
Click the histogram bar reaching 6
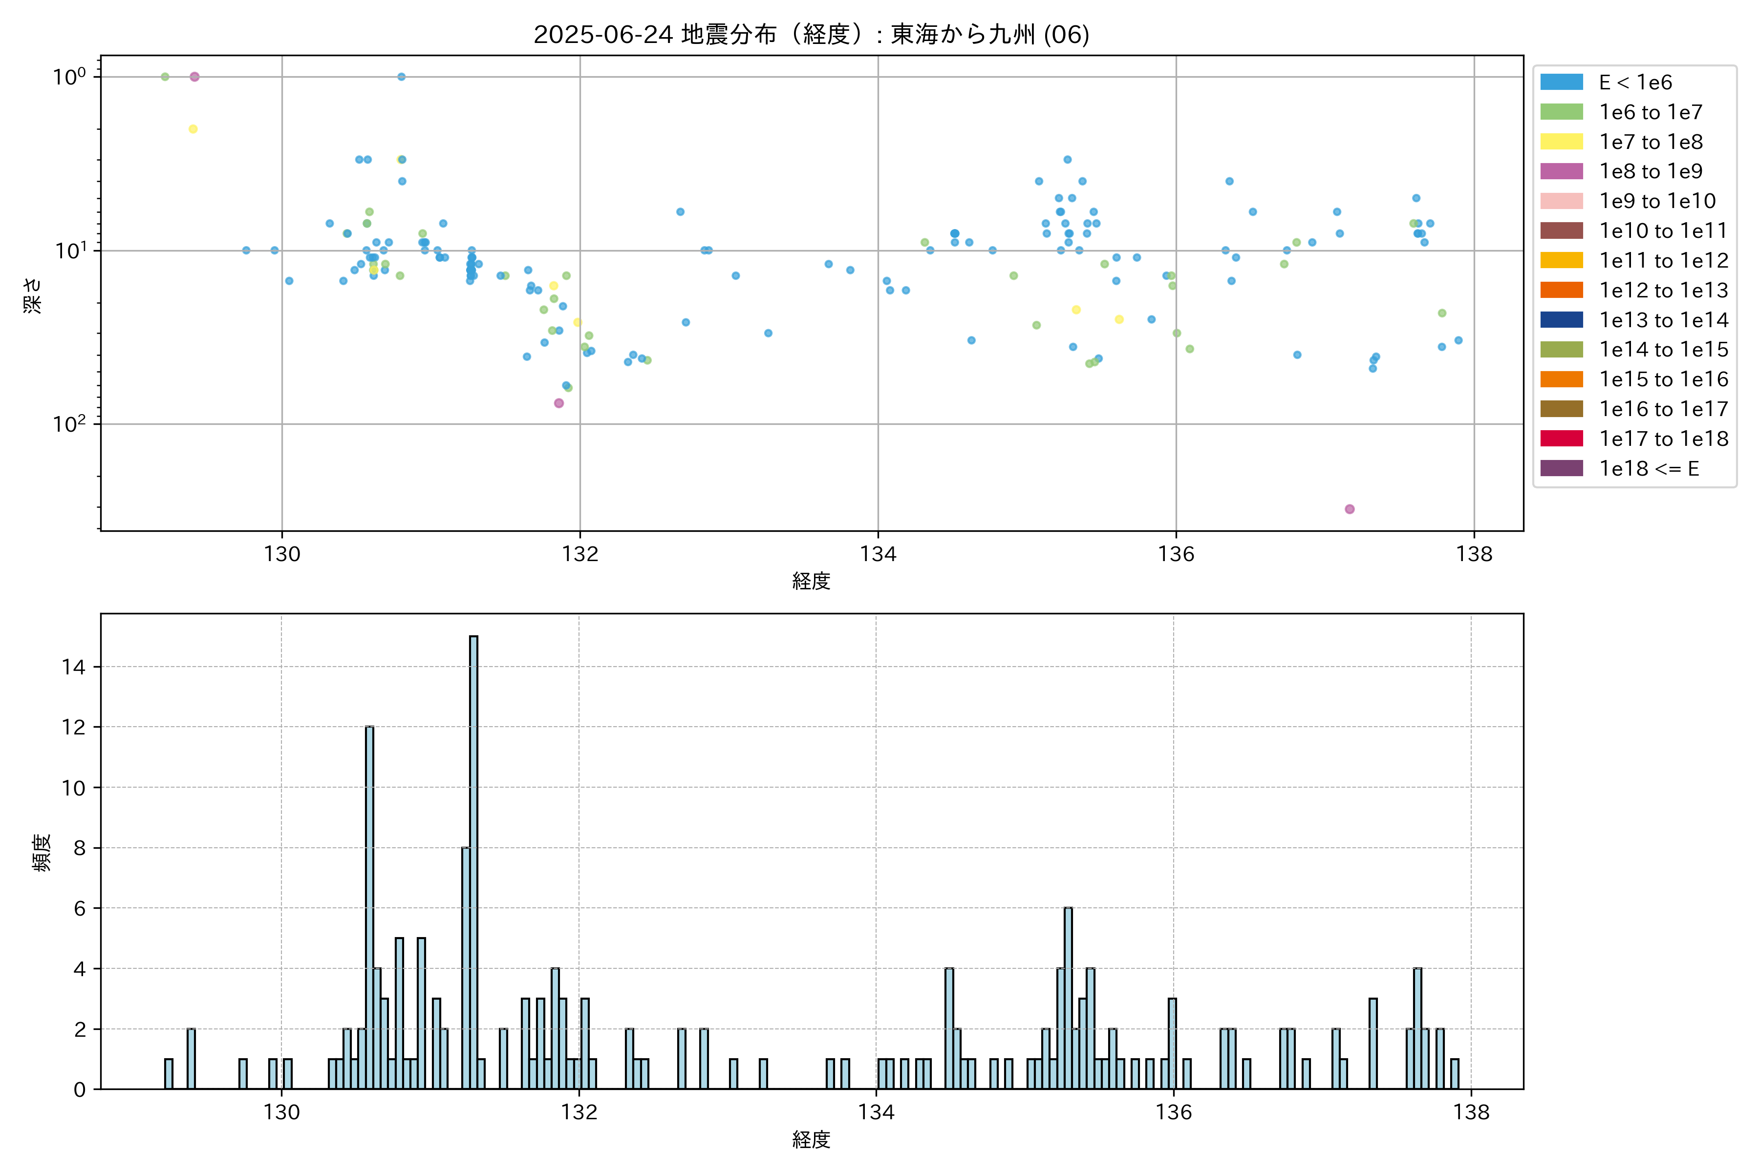[1068, 998]
